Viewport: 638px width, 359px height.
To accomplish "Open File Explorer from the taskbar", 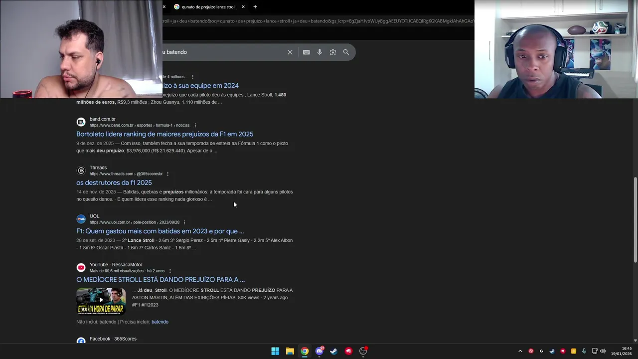I will pos(290,351).
